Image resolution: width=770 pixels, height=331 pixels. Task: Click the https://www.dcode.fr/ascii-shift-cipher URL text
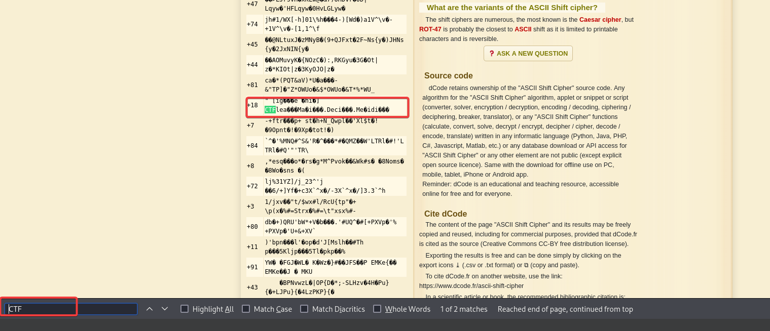tap(471, 286)
